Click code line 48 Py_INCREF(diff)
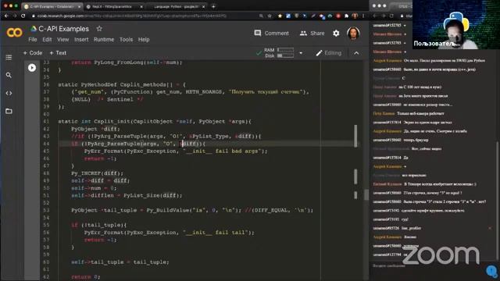The height and width of the screenshot is (281, 500). click(x=97, y=173)
